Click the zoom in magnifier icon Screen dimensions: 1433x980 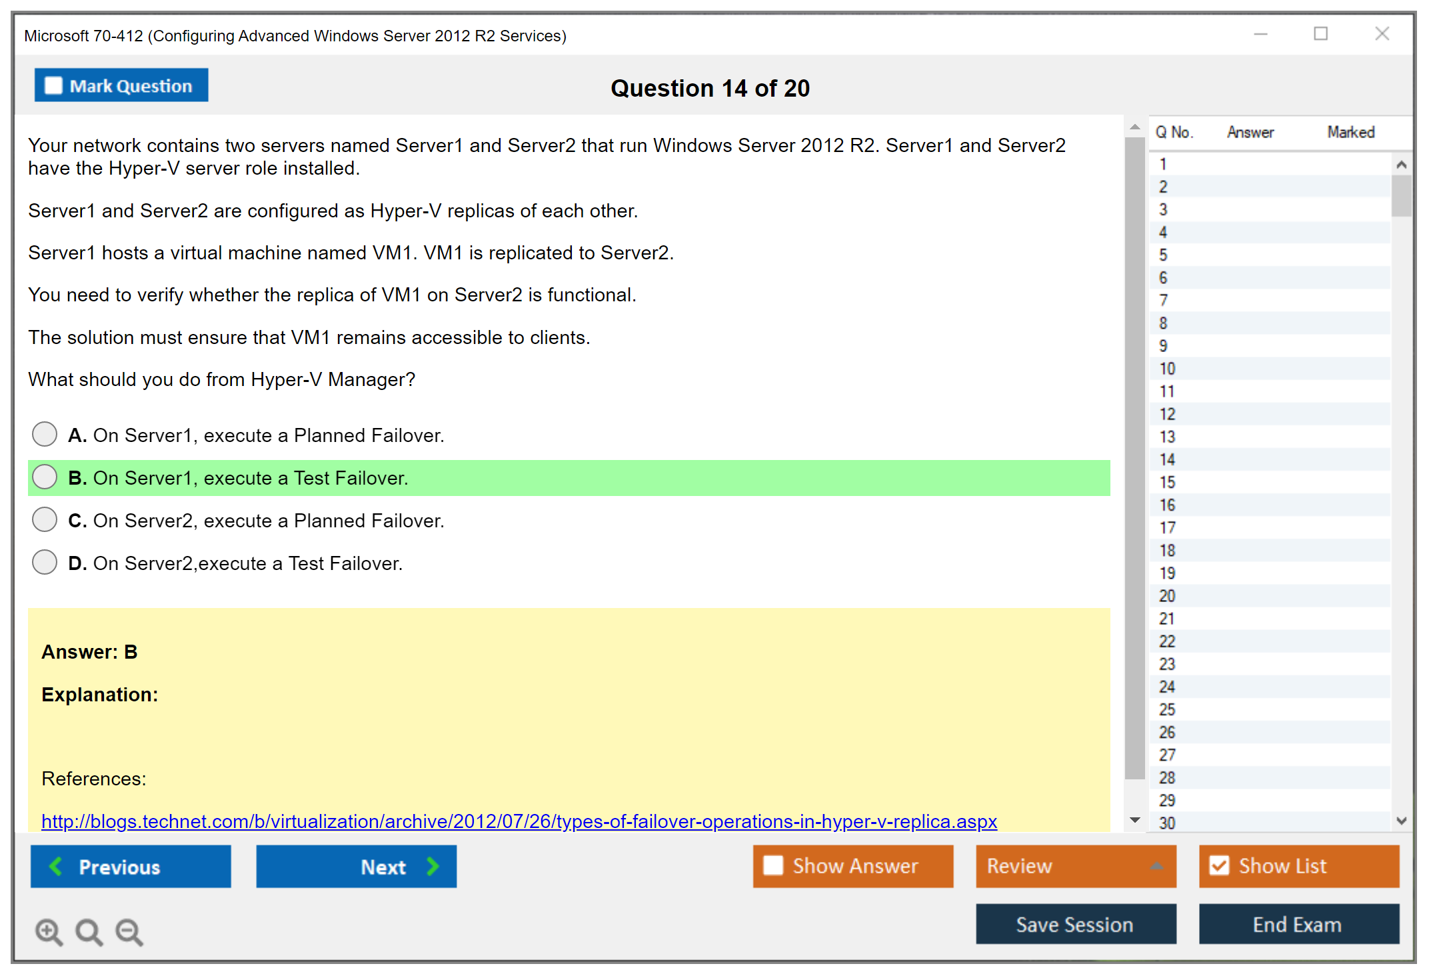click(48, 931)
